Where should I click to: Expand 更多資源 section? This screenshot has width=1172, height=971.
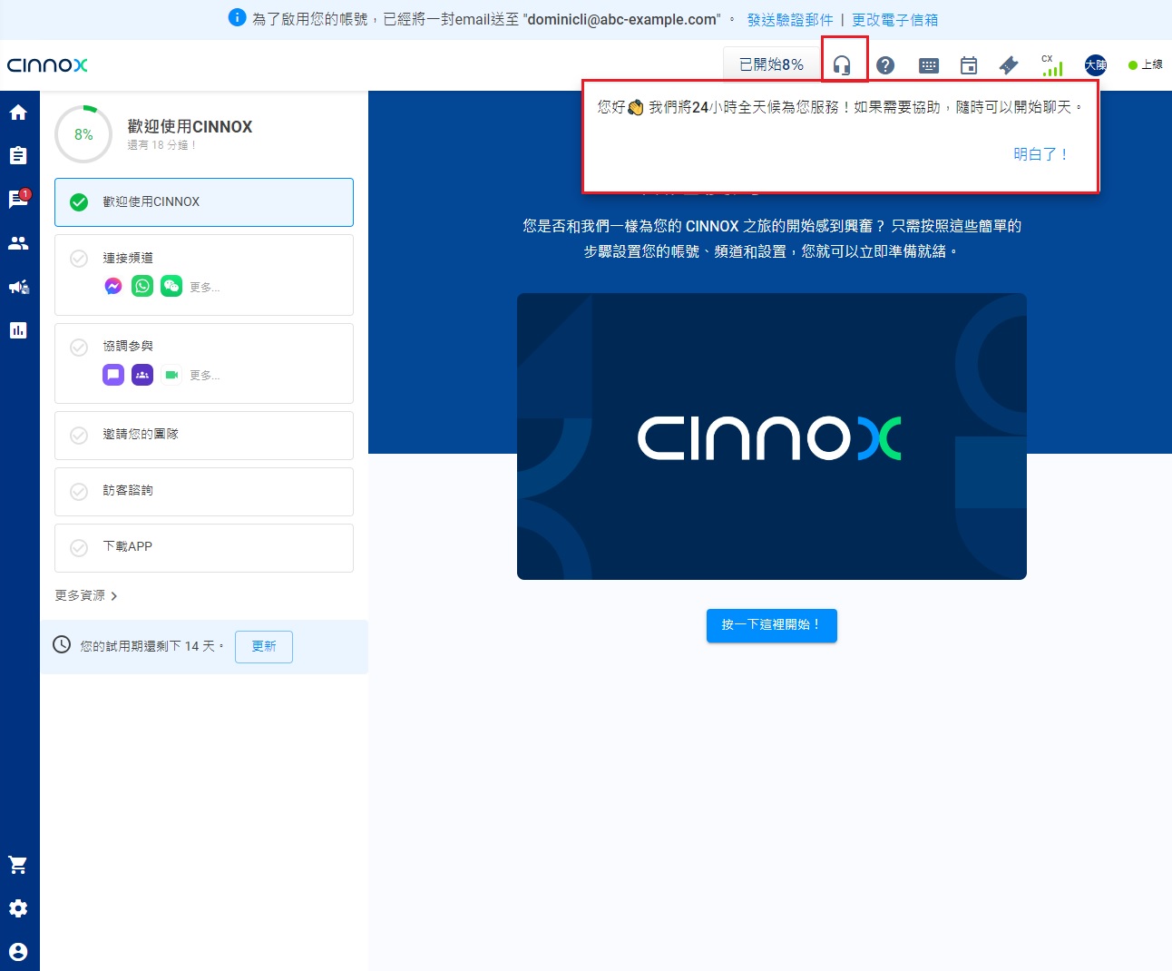[86, 595]
